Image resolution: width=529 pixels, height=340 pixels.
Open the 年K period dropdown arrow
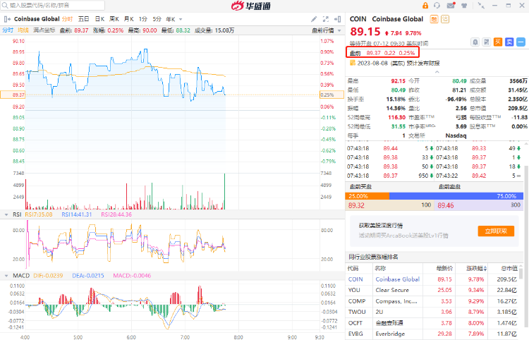tap(181, 19)
